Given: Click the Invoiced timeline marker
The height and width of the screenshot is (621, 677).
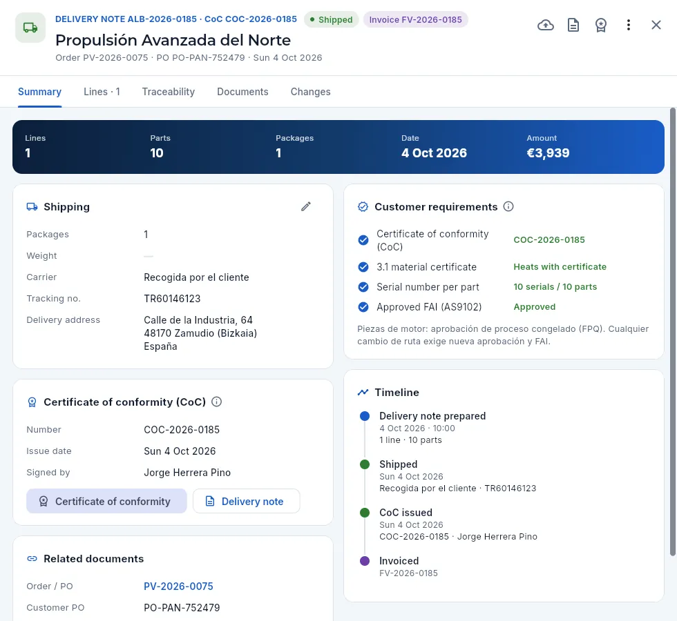Looking at the screenshot, I should [365, 561].
